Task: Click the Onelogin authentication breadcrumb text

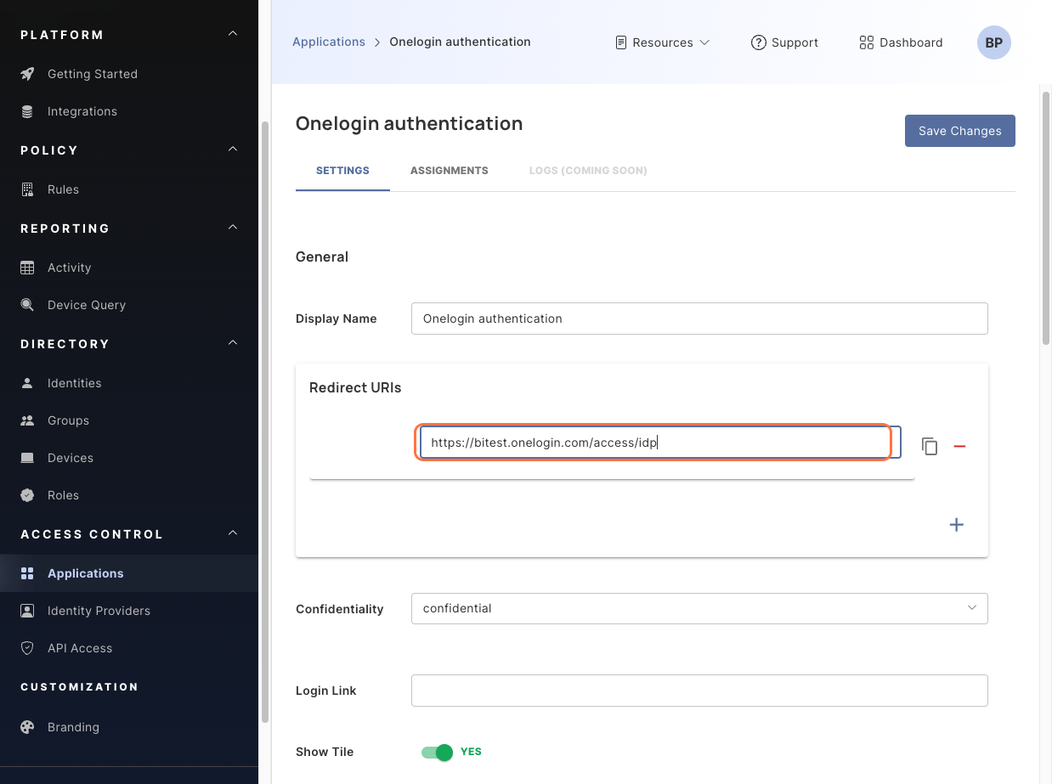Action: [460, 42]
